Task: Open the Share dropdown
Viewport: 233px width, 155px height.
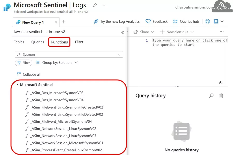Action: [144, 32]
